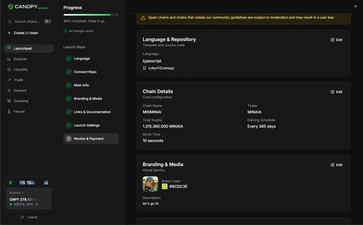
Task: Select the Review & Payment step
Action: pyautogui.click(x=91, y=138)
